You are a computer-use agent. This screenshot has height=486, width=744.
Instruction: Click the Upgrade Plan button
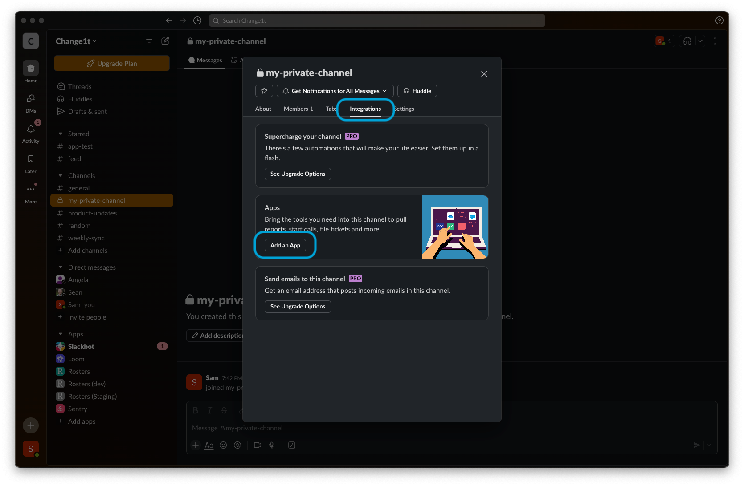[x=112, y=63]
